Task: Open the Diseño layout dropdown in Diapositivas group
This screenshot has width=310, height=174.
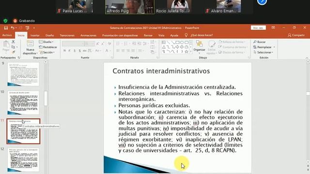Action: 46,42
